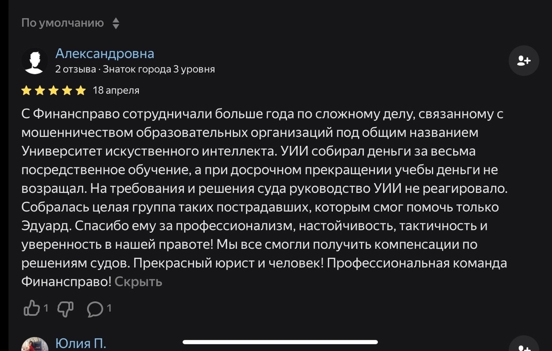Image resolution: width=552 pixels, height=351 pixels.
Task: Click the like counter next to thumbs-up
Action: tap(46, 308)
